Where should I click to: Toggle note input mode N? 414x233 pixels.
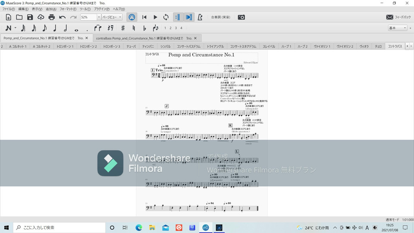9,28
